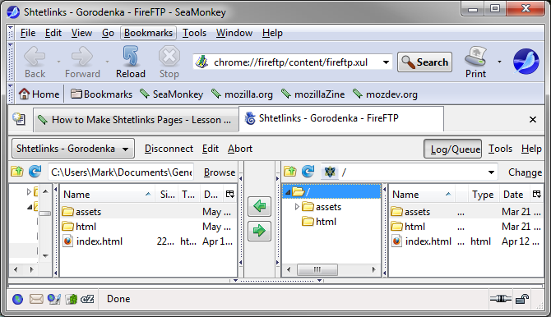Click the online/offline connection icon
The height and width of the screenshot is (317, 551).
[500, 299]
